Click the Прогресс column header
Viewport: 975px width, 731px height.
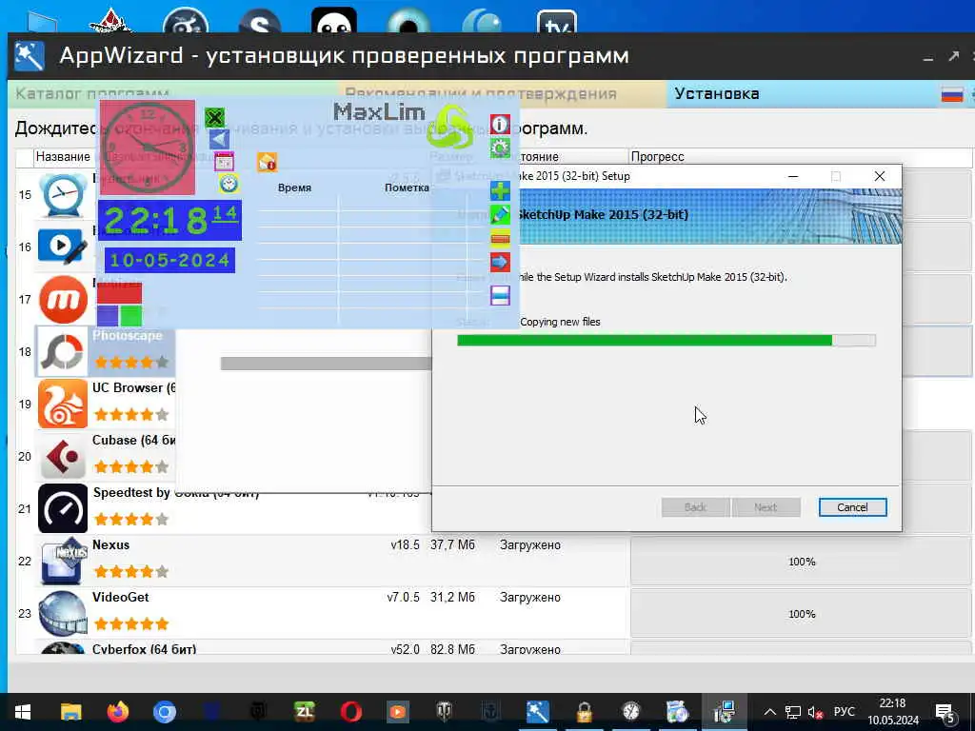tap(657, 157)
